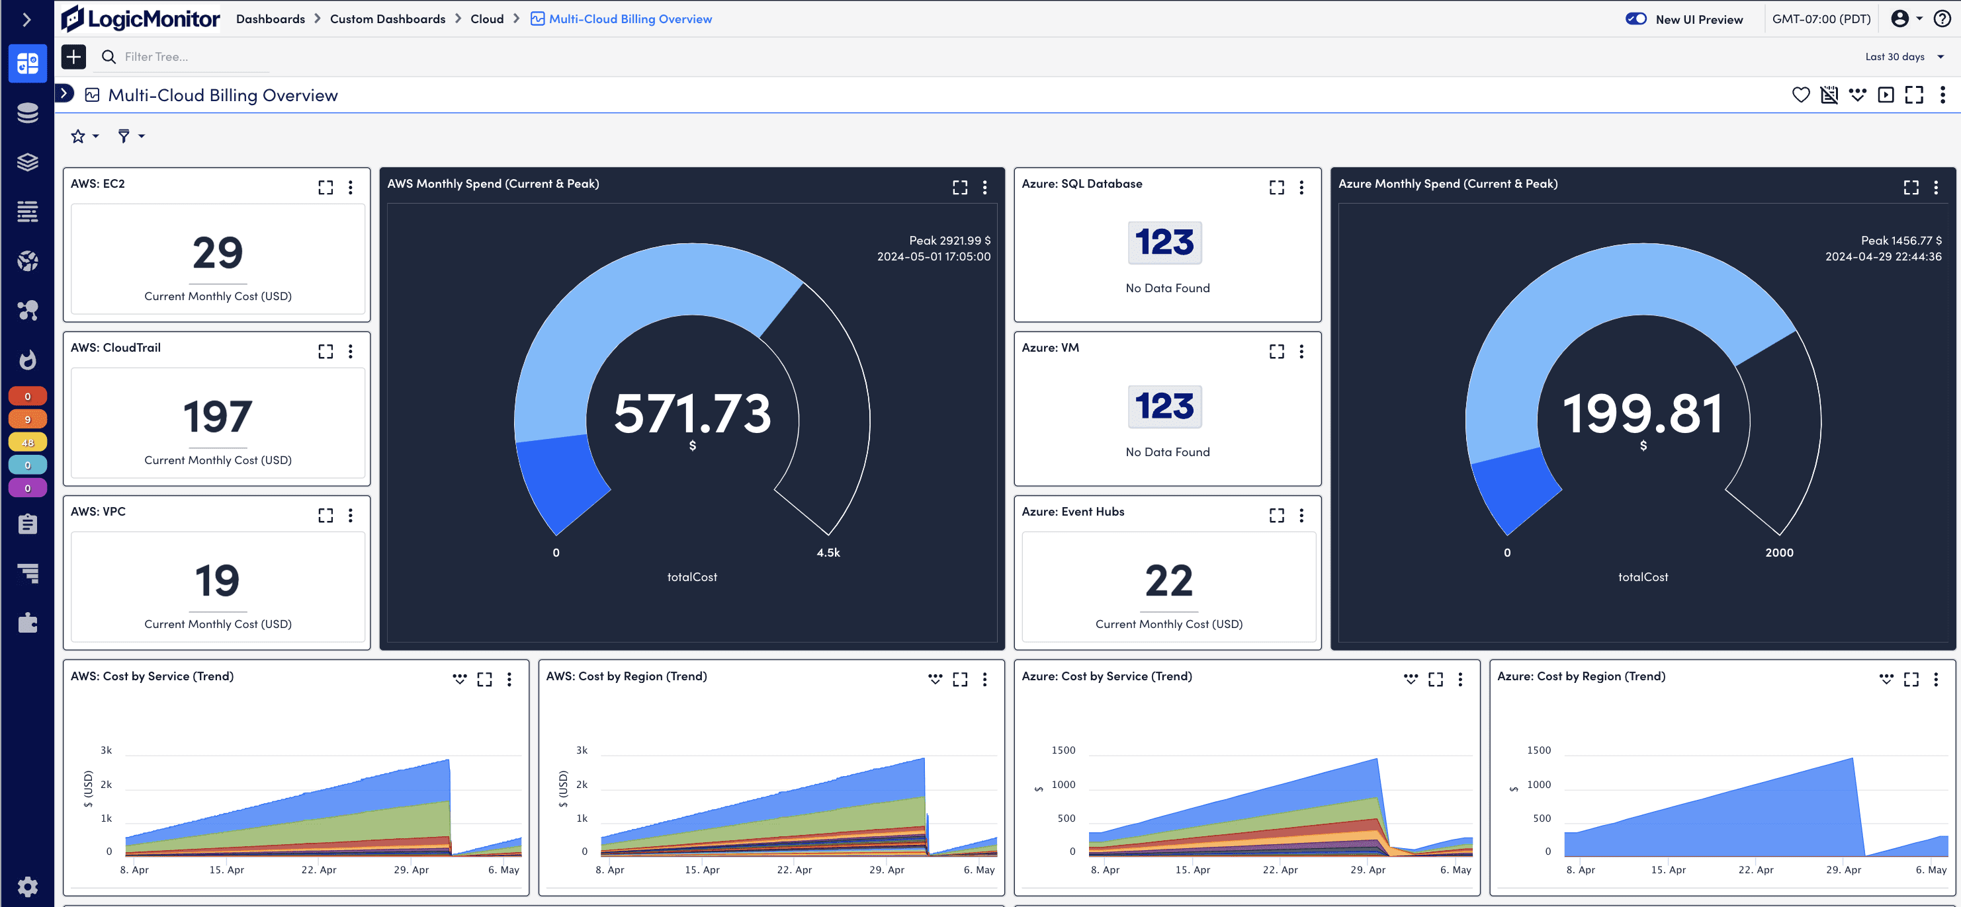Click Cloud in the breadcrumb
The width and height of the screenshot is (1961, 907).
pyautogui.click(x=487, y=19)
